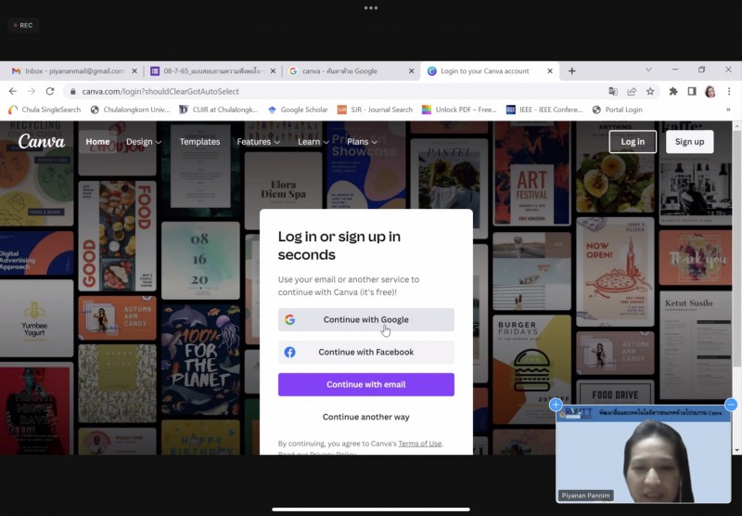Click the address bar URL
The width and height of the screenshot is (742, 516).
(160, 91)
